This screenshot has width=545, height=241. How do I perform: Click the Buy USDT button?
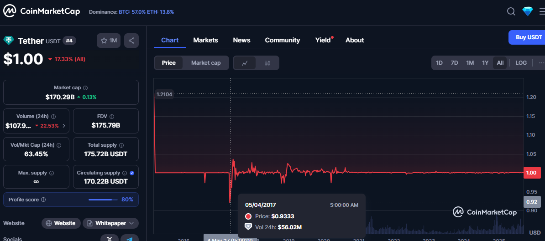click(x=527, y=37)
